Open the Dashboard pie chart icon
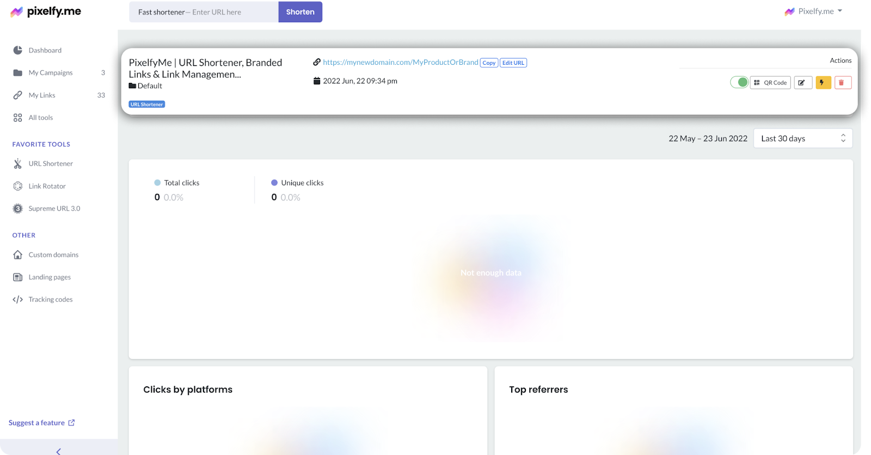This screenshot has width=871, height=455. pos(18,50)
